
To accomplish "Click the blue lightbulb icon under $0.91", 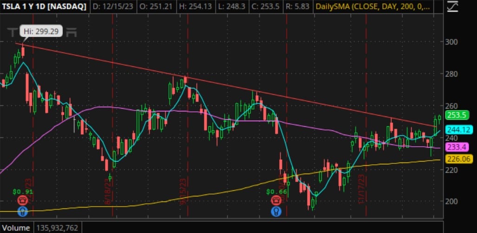I will pos(22,211).
